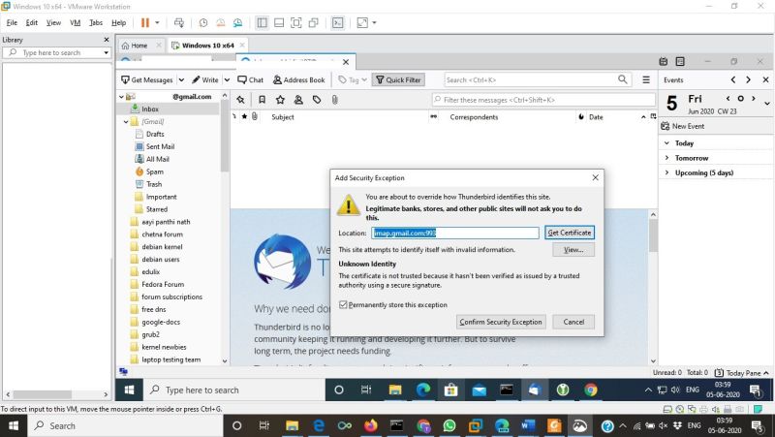Go to next day in Today pane
Screen dimensions: 775x437
coord(754,99)
